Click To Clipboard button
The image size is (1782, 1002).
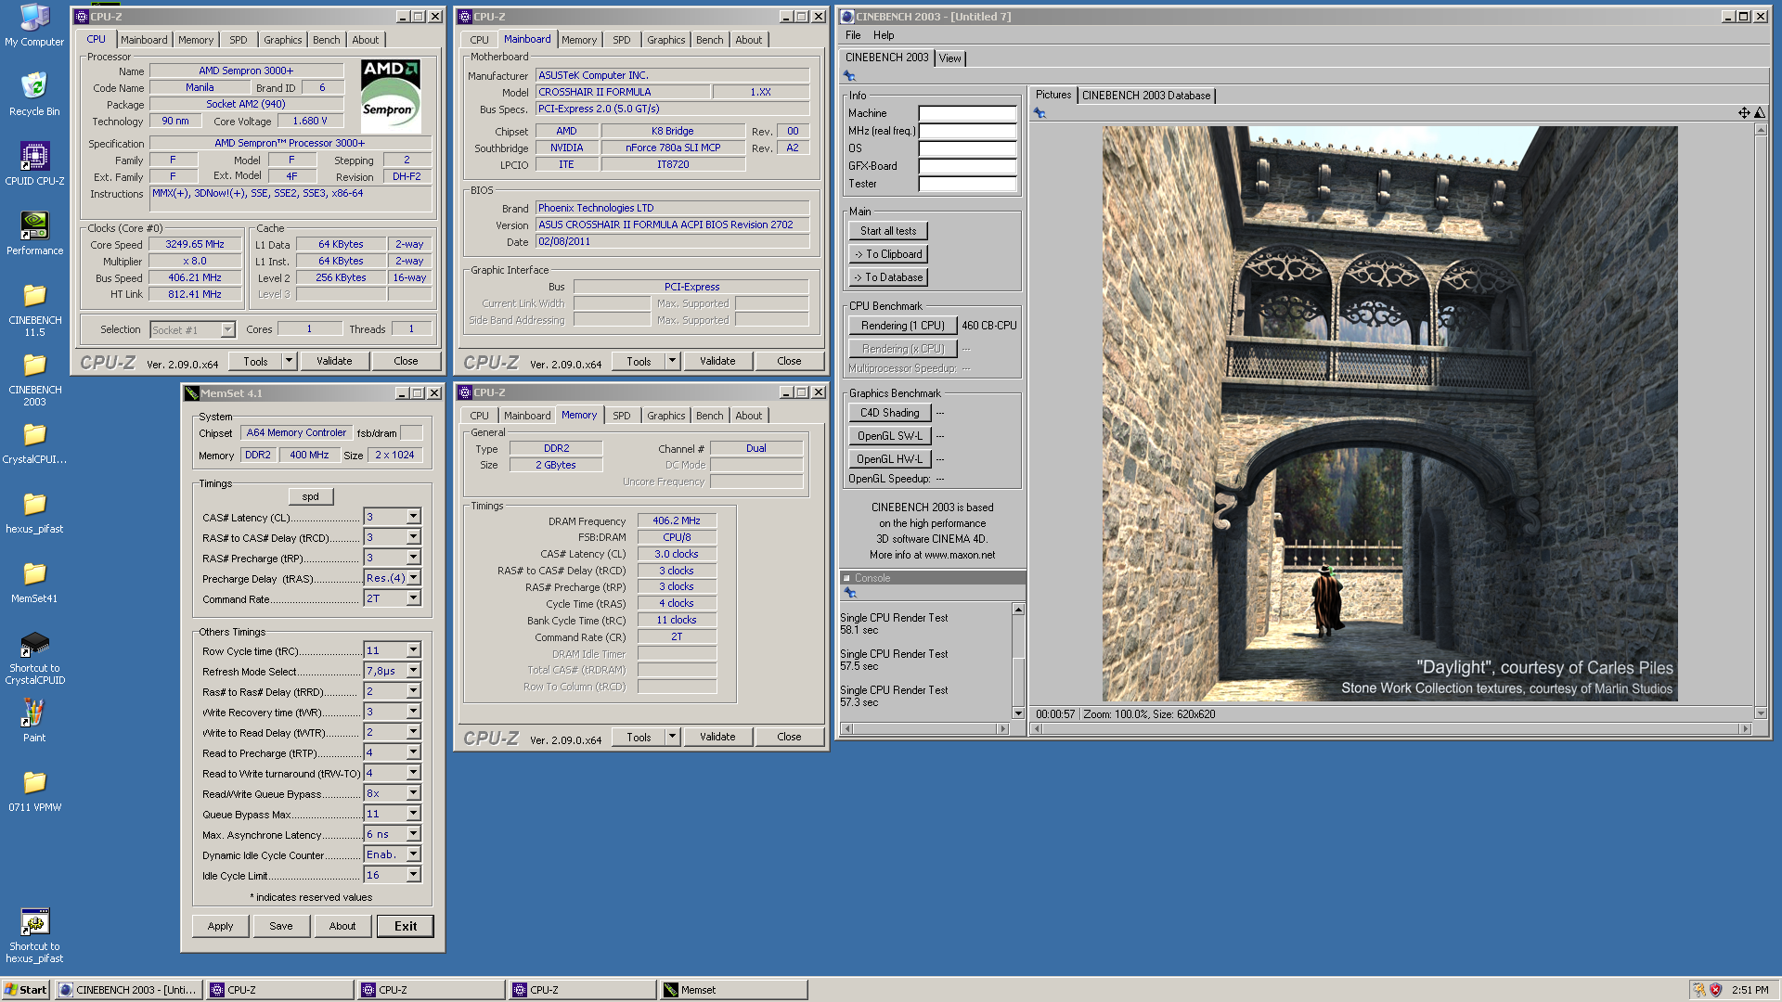tap(887, 254)
